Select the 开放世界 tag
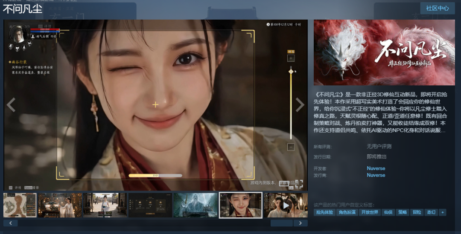 coord(370,212)
